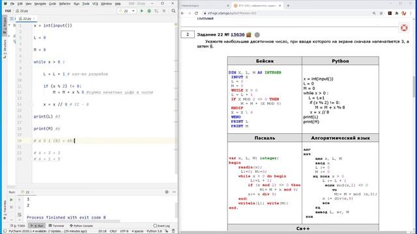Run configuration 22 with green play arrow
417x234 pixels.
[x=142, y=11]
